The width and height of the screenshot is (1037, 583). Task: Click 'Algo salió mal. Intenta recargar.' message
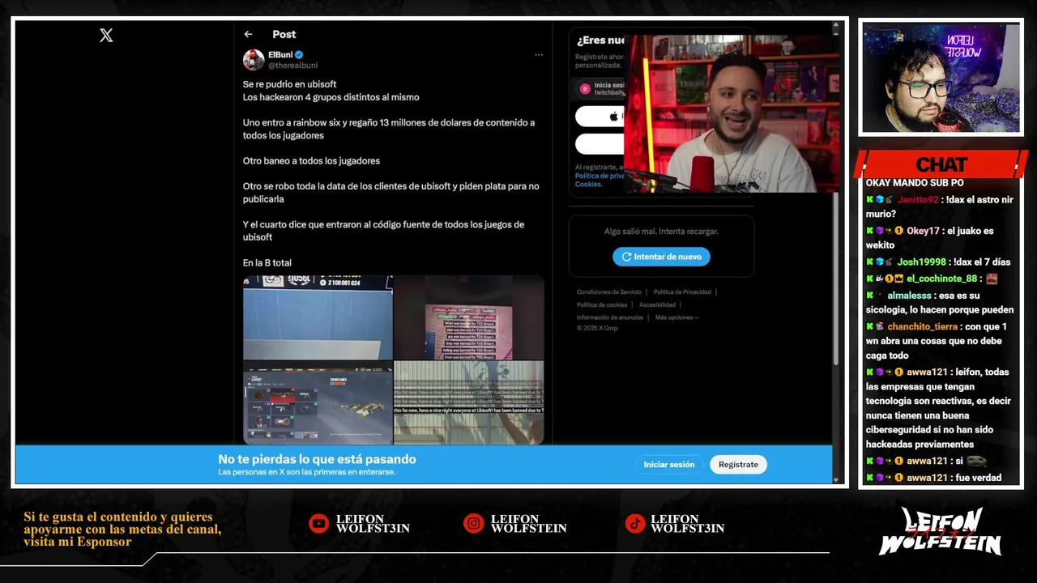(x=661, y=232)
